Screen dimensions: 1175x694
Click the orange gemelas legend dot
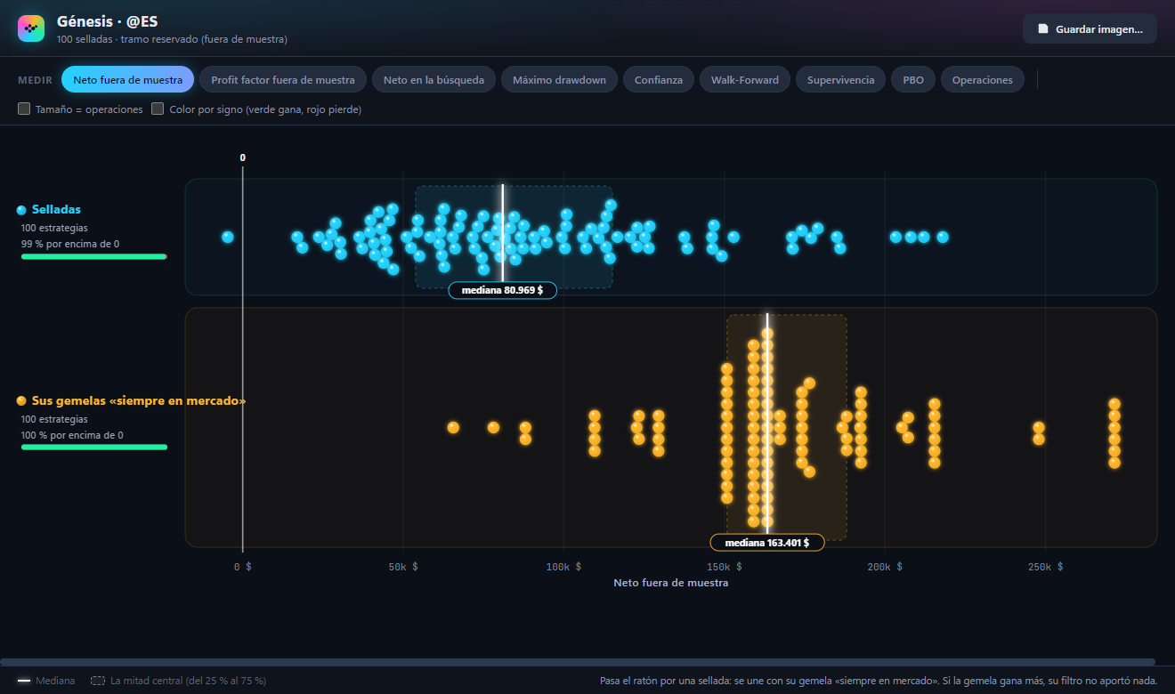tap(21, 401)
